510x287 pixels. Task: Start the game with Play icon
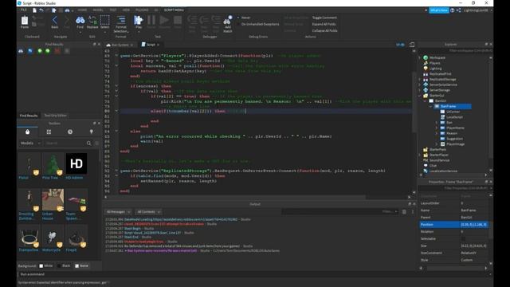click(x=139, y=20)
